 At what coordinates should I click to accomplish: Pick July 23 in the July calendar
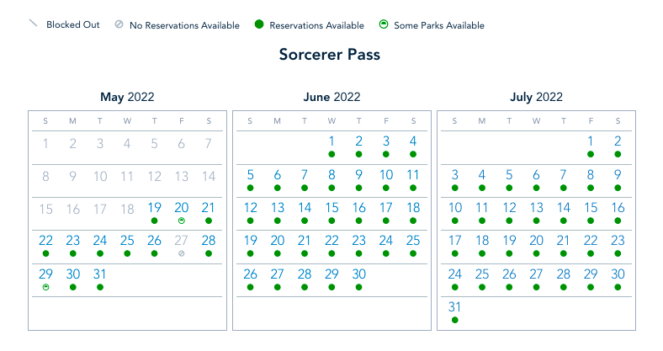[618, 241]
